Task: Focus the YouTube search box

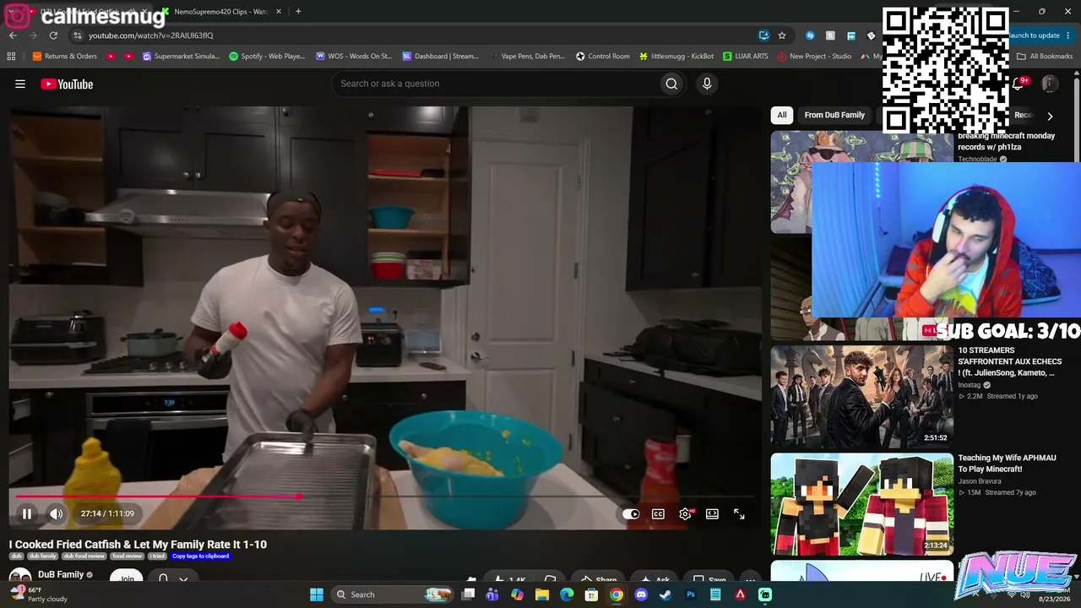Action: coord(497,84)
